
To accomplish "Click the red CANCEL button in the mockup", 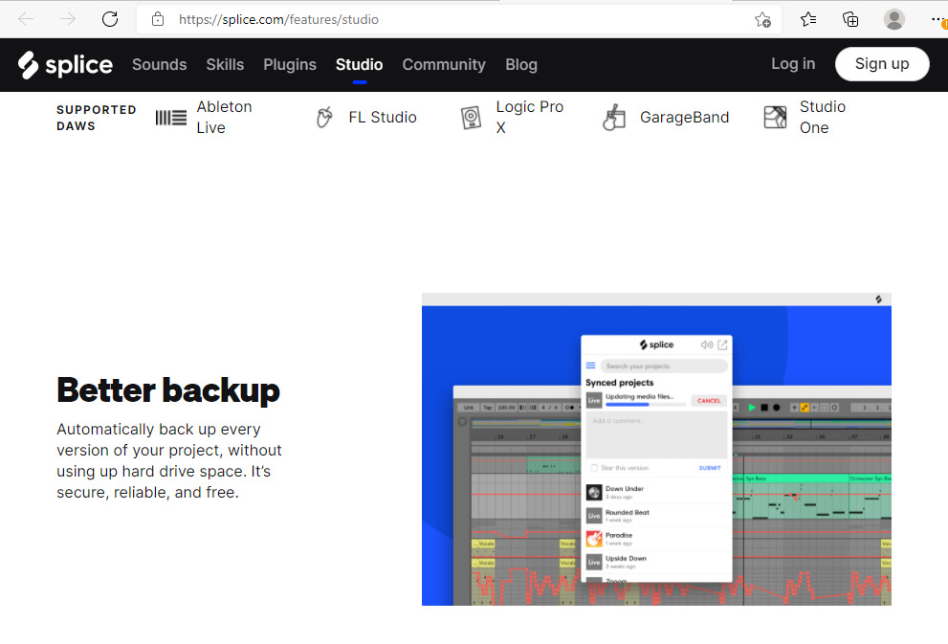I will tap(709, 401).
